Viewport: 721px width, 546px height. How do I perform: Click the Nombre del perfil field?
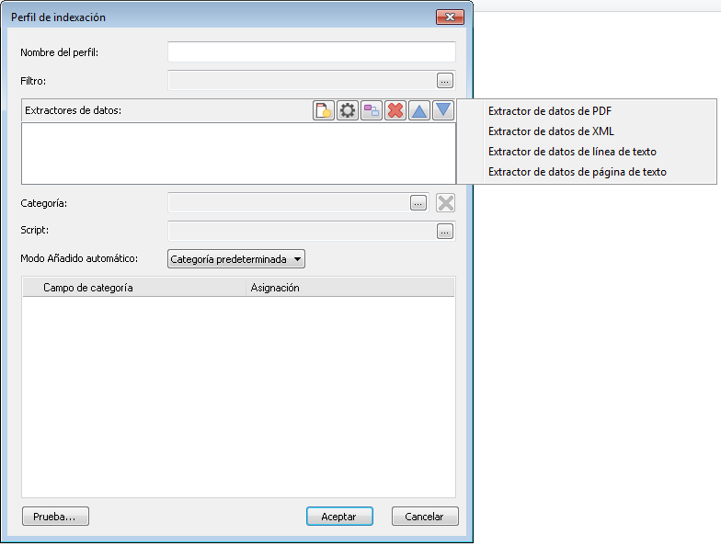tap(311, 52)
